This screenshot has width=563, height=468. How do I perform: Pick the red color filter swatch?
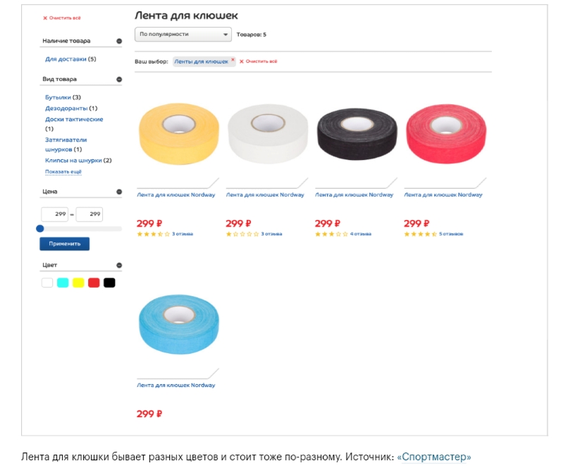[x=94, y=283]
